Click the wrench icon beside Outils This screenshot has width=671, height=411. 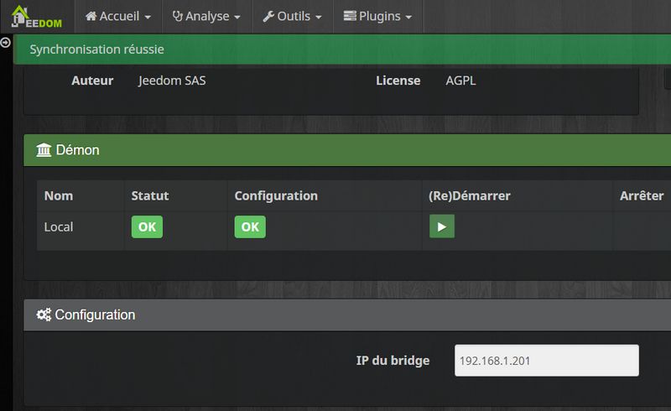click(268, 17)
